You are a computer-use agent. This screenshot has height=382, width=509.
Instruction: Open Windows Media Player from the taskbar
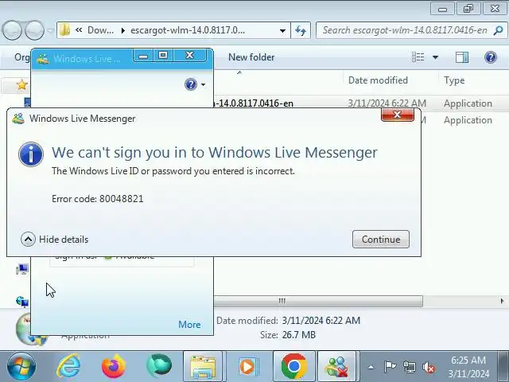click(x=248, y=366)
